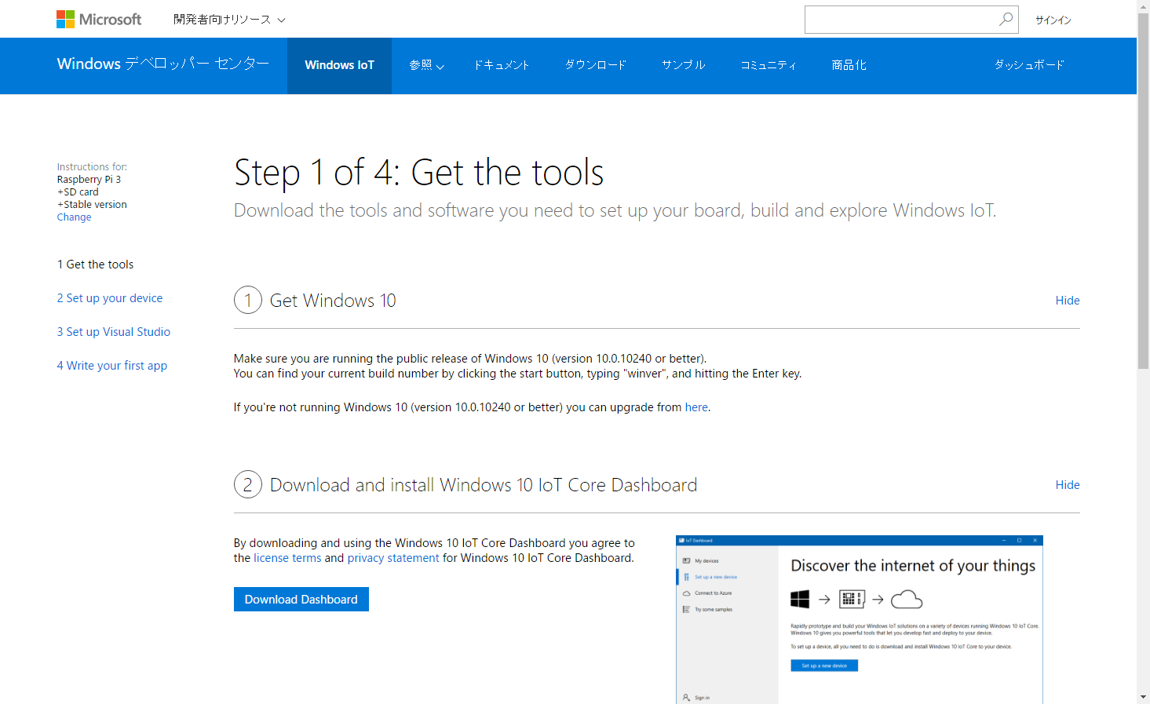Click the scrollbar up arrow
Screen dimensions: 1150x704
[x=1143, y=6]
